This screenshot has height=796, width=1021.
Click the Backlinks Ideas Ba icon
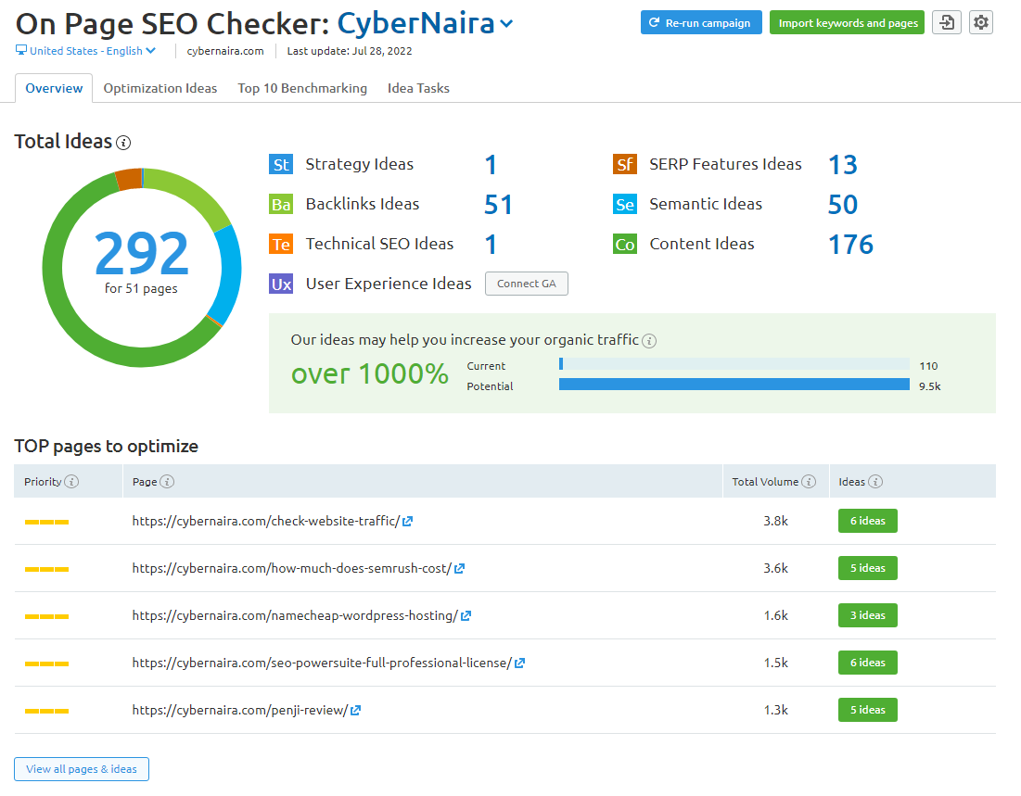click(x=281, y=205)
